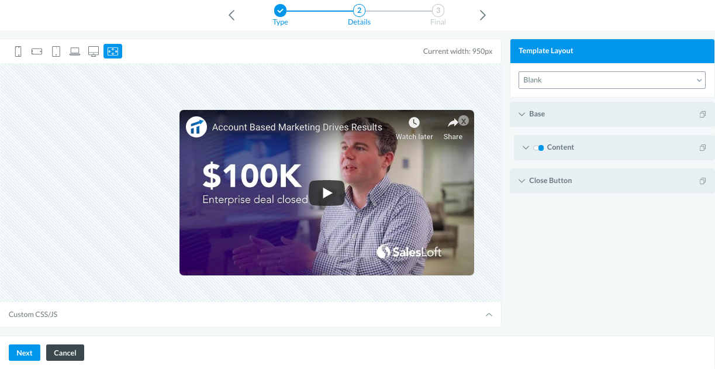This screenshot has height=369, width=715.
Task: Expand the Custom CSS/JS panel chevron
Action: point(489,315)
